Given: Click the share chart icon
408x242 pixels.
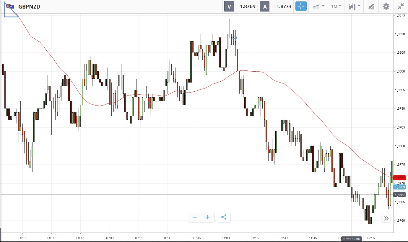Looking at the screenshot, I should pos(224,217).
